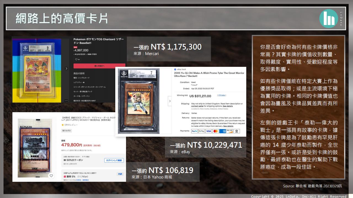353x198 pixels.
Task: Click the winning bid US $311,211.00
Action: coord(200,96)
